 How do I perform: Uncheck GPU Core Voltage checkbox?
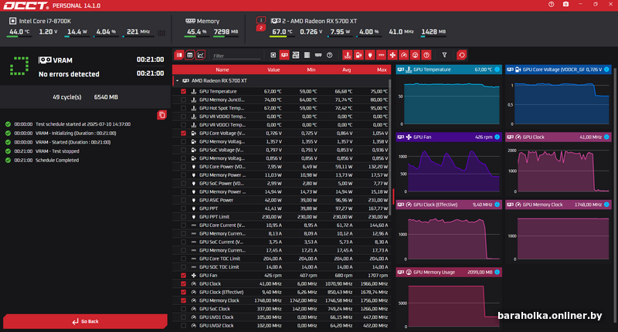pyautogui.click(x=183, y=133)
